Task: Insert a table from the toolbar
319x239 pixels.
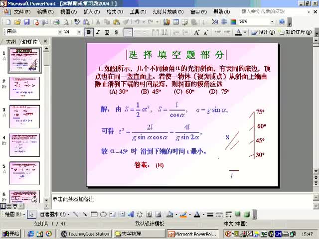Action: [176, 22]
